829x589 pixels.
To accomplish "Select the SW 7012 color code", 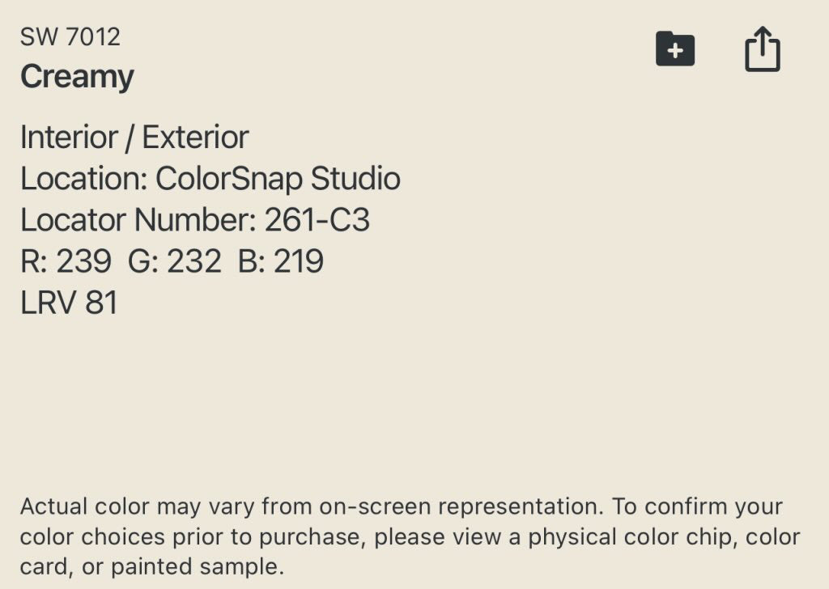I will 70,37.
